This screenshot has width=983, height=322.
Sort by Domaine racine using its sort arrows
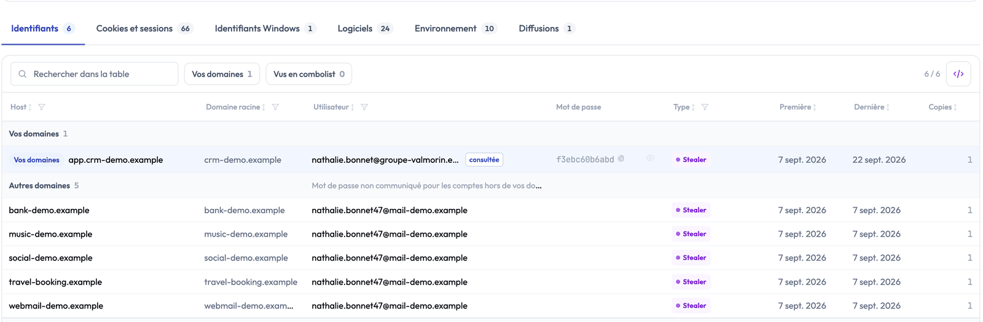[x=264, y=107]
